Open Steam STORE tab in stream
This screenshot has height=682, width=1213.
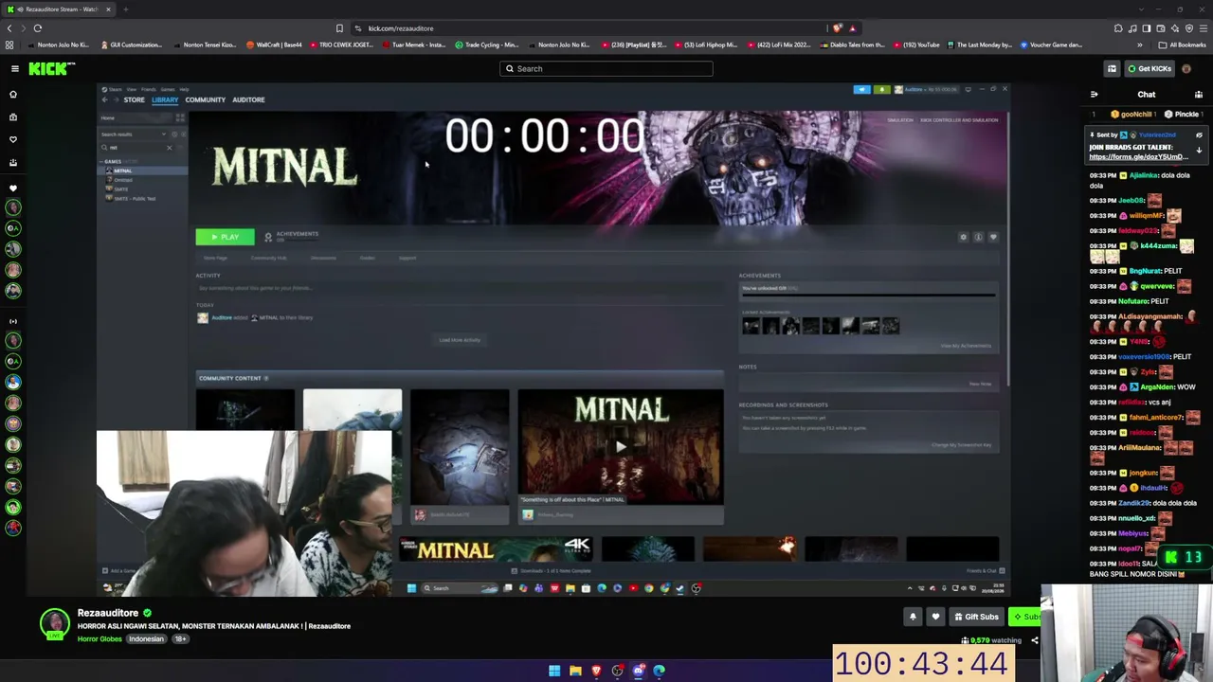[134, 99]
